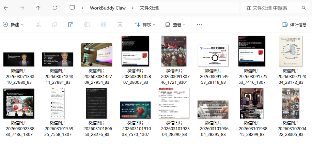Image resolution: width=312 pixels, height=154 pixels.
Task: Select thumbnail of file 20260307134310_27880_83
Action: click(x=19, y=59)
